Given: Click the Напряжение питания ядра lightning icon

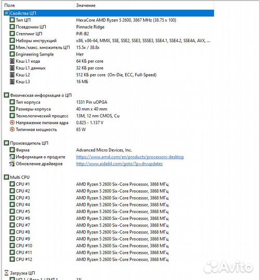Looking at the screenshot, I should pyautogui.click(x=12, y=123).
